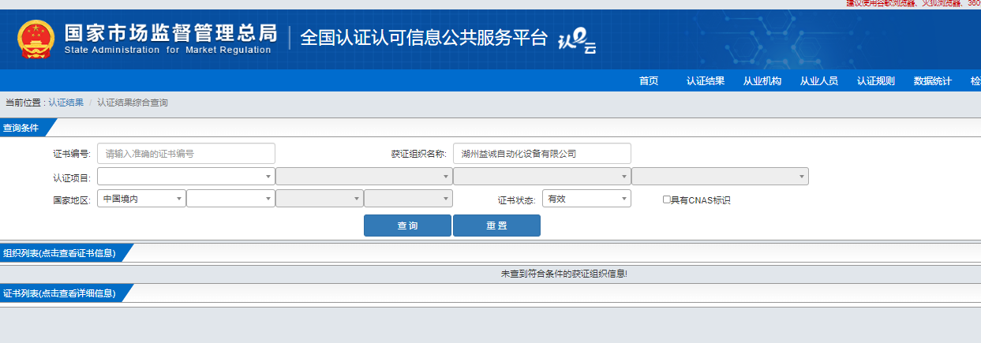Open the first 认证项目 dropdown
Image resolution: width=981 pixels, height=343 pixels.
pos(186,177)
